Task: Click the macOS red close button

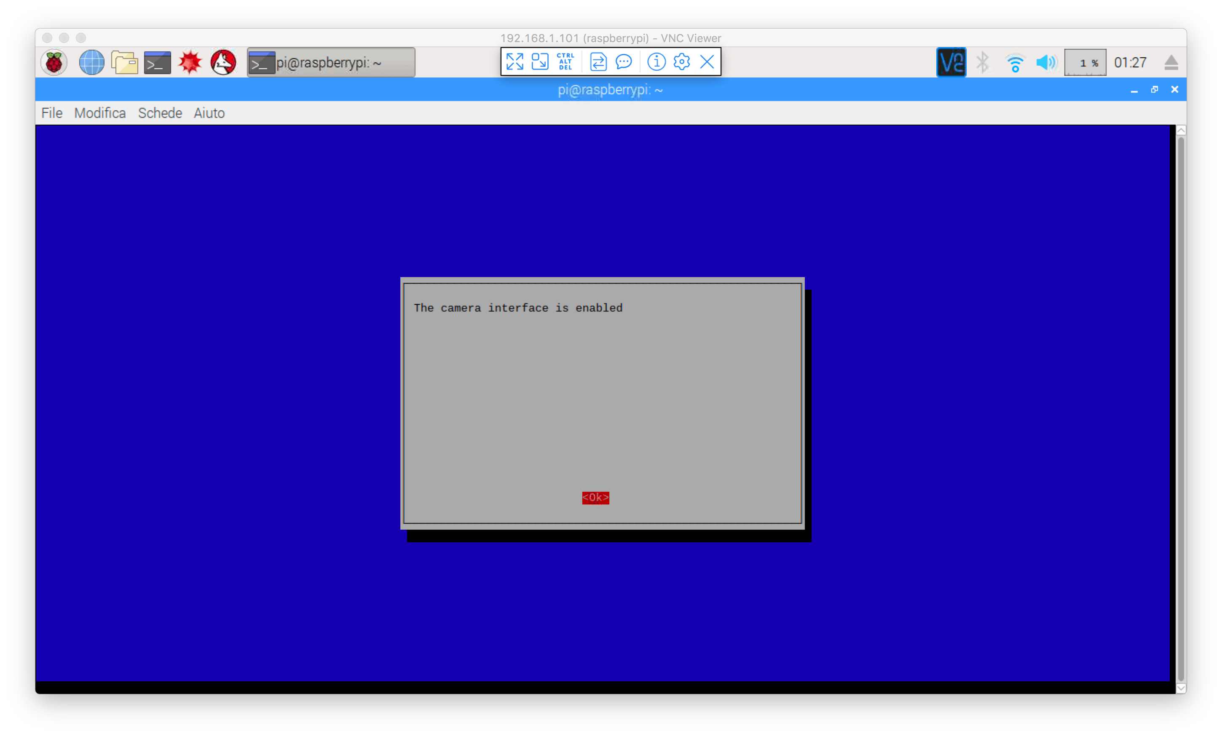Action: coord(47,37)
